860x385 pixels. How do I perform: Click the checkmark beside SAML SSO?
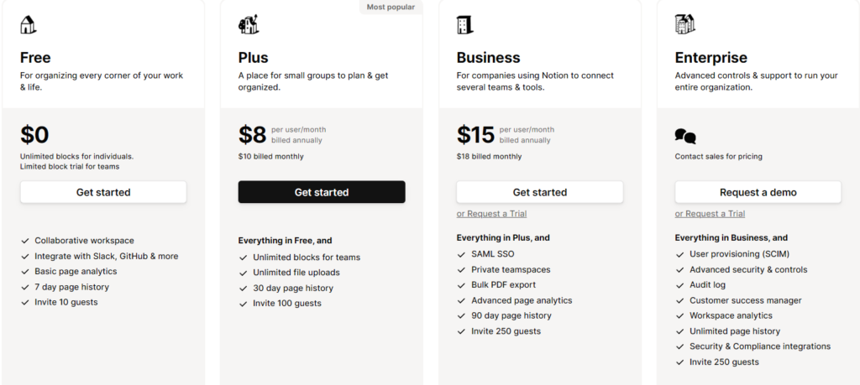point(462,254)
